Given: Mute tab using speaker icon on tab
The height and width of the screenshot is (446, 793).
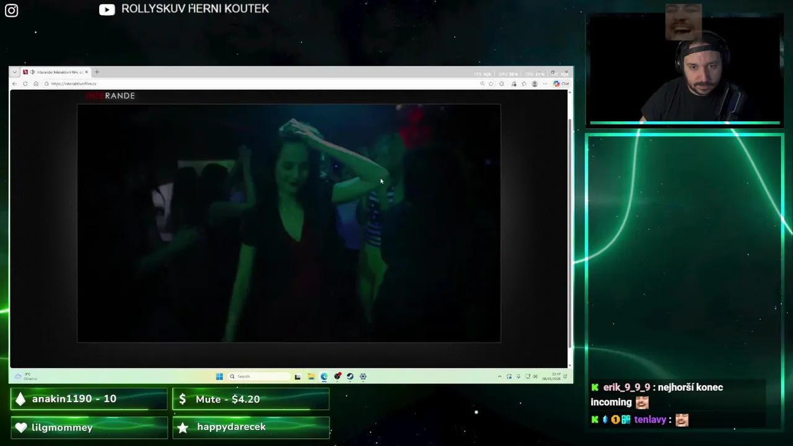Looking at the screenshot, I should 32,72.
